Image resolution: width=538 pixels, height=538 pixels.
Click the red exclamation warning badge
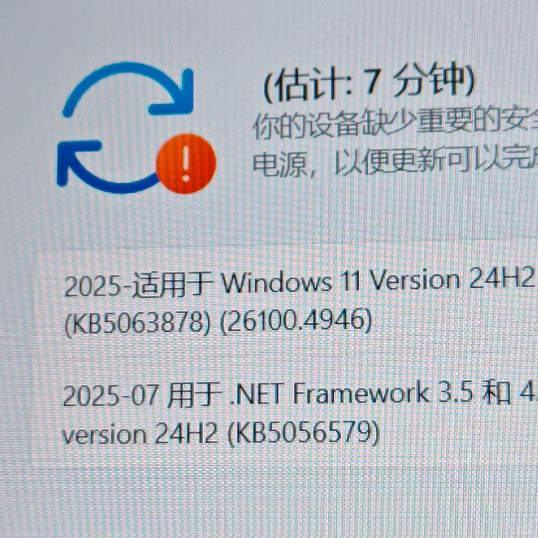(x=186, y=164)
